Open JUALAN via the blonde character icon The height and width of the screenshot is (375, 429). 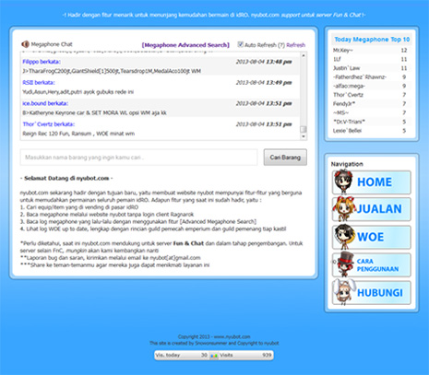pyautogui.click(x=344, y=209)
